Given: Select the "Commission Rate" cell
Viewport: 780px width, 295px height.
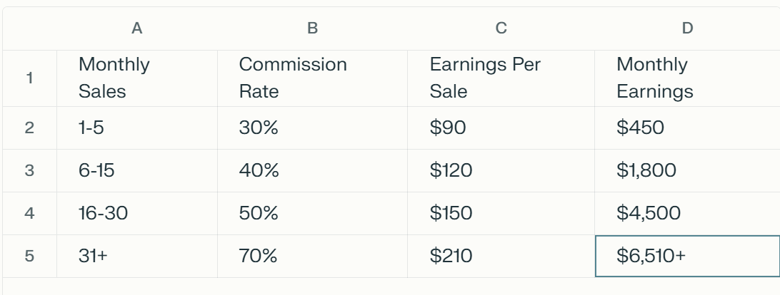Looking at the screenshot, I should (312, 78).
